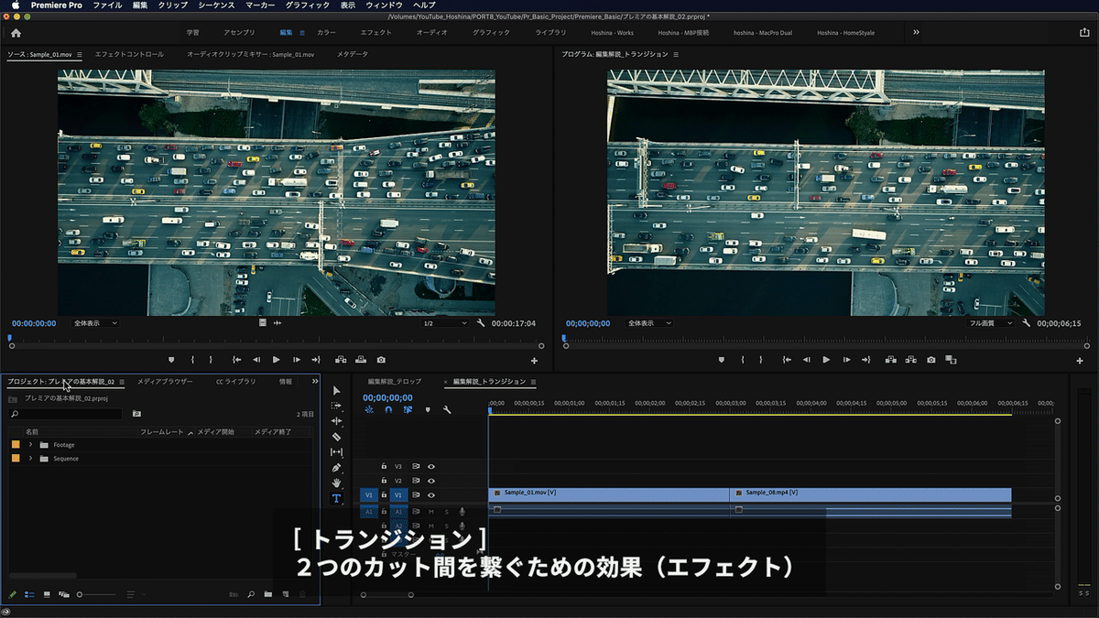Select Sample_08.mp4 clip in timeline

(x=870, y=494)
